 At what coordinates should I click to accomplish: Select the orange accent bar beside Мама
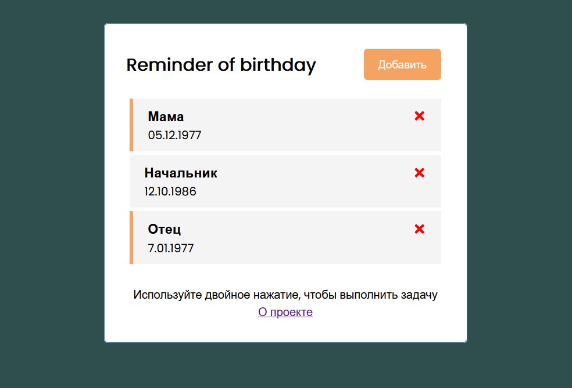point(130,125)
